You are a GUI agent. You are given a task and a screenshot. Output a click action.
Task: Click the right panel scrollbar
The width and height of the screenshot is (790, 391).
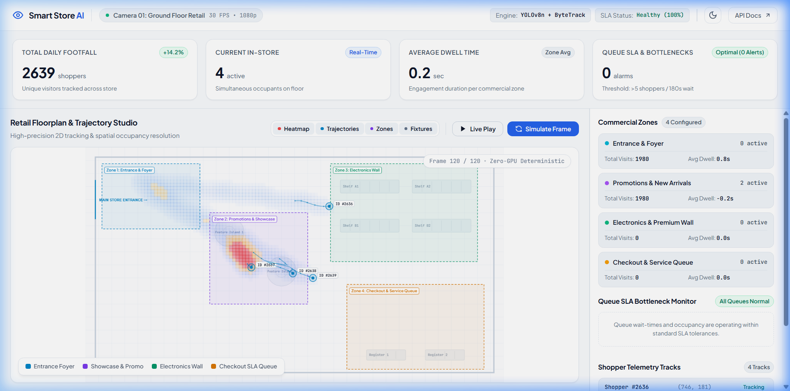tap(786, 222)
